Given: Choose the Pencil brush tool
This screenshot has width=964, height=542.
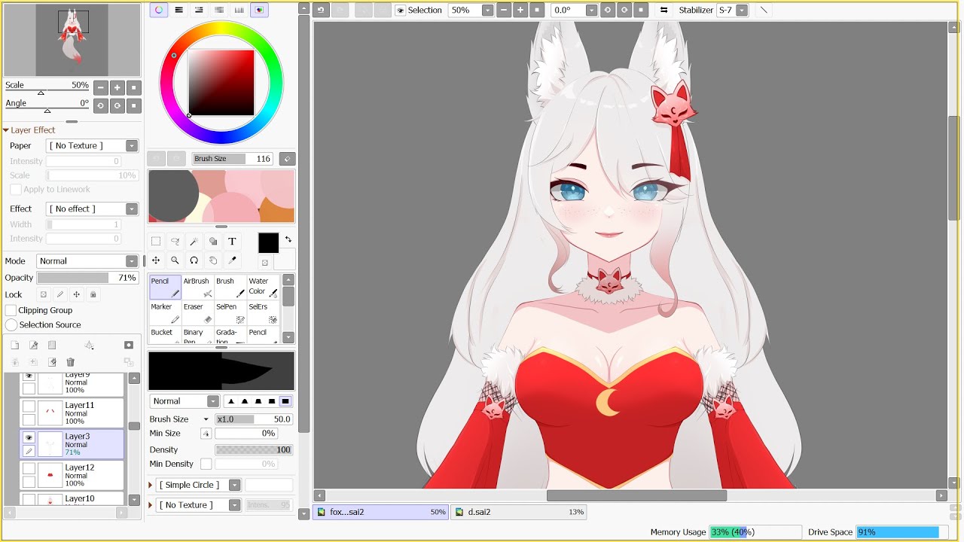Looking at the screenshot, I should [x=165, y=287].
